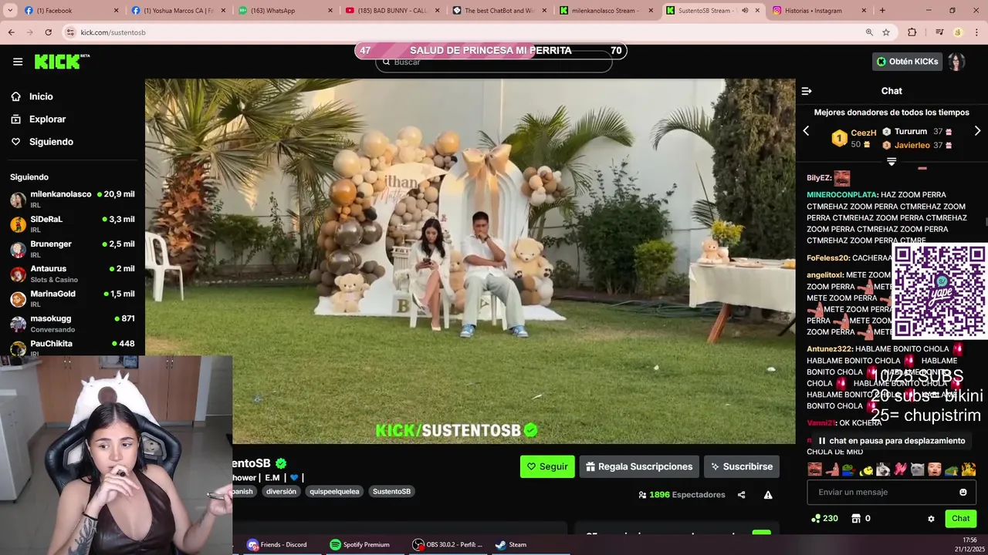
Task: Pick the fire emote in quick emotes
Action: [x=969, y=469]
